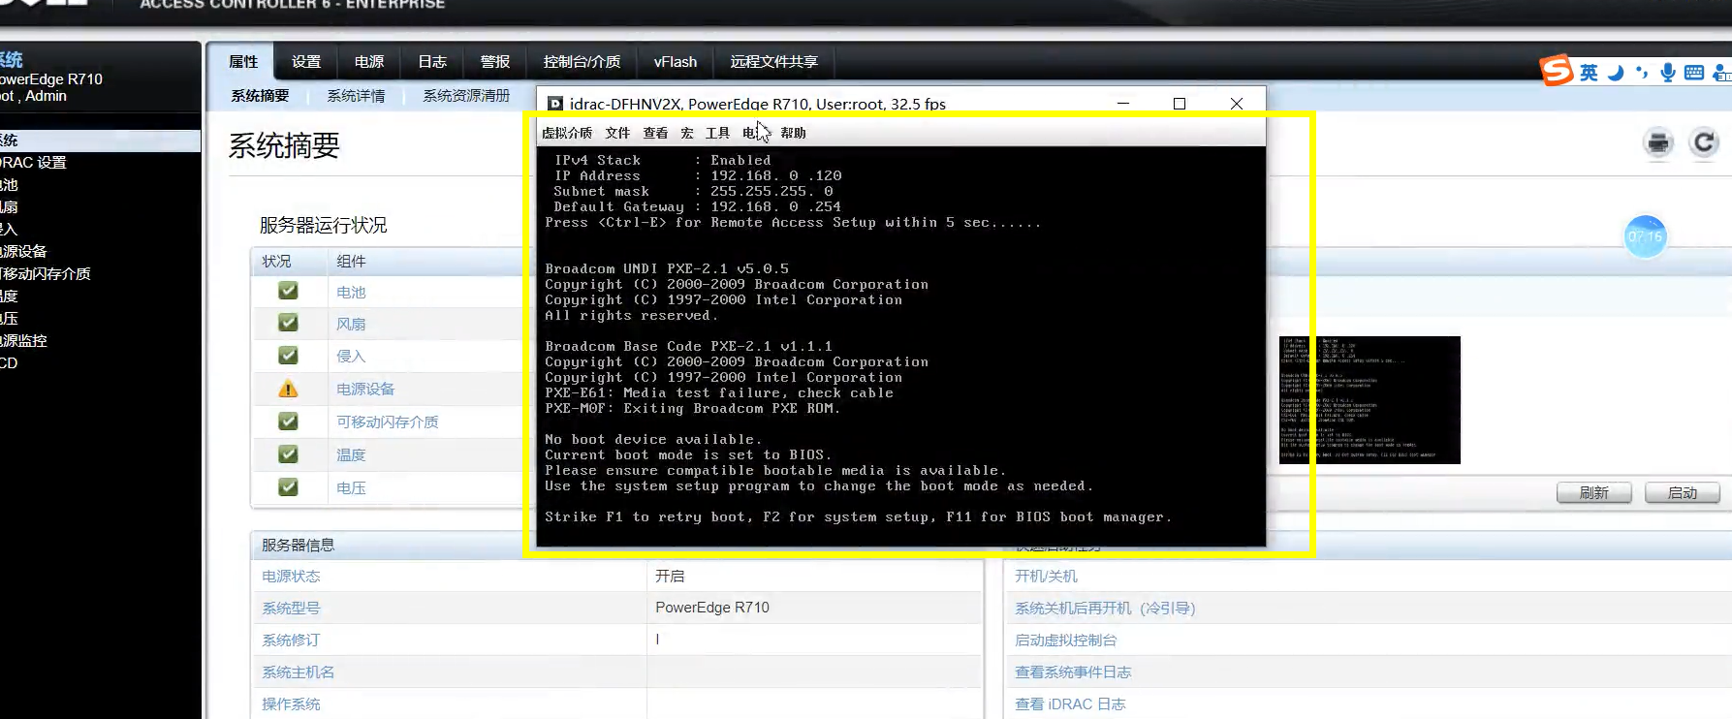The width and height of the screenshot is (1732, 719).
Task: Open the 日志 tab
Action: pos(432,62)
